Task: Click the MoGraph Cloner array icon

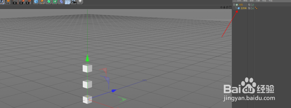Action: coord(55,2)
